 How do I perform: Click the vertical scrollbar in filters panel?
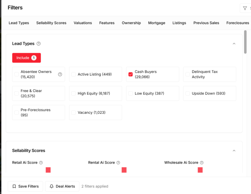[x=245, y=42]
